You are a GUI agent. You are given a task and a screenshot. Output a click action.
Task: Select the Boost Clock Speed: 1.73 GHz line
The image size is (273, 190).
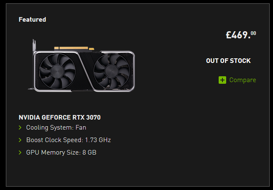pos(68,140)
